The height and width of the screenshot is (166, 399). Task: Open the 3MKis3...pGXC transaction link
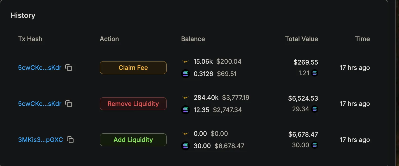coord(41,140)
